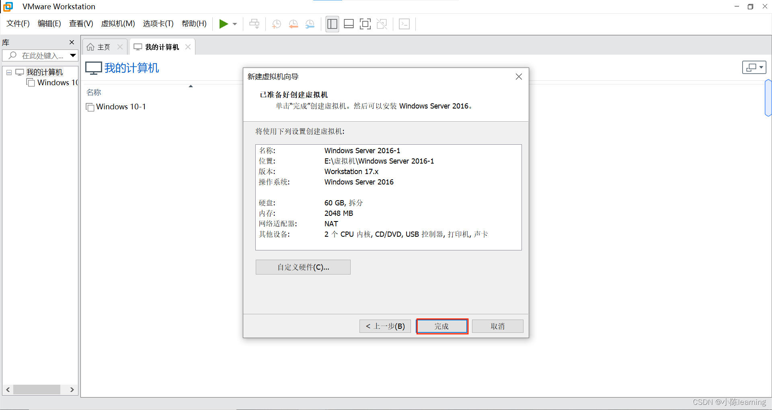Screen dimensions: 772x410
Task: Toggle the library sidebar view icon
Action: pyautogui.click(x=332, y=24)
